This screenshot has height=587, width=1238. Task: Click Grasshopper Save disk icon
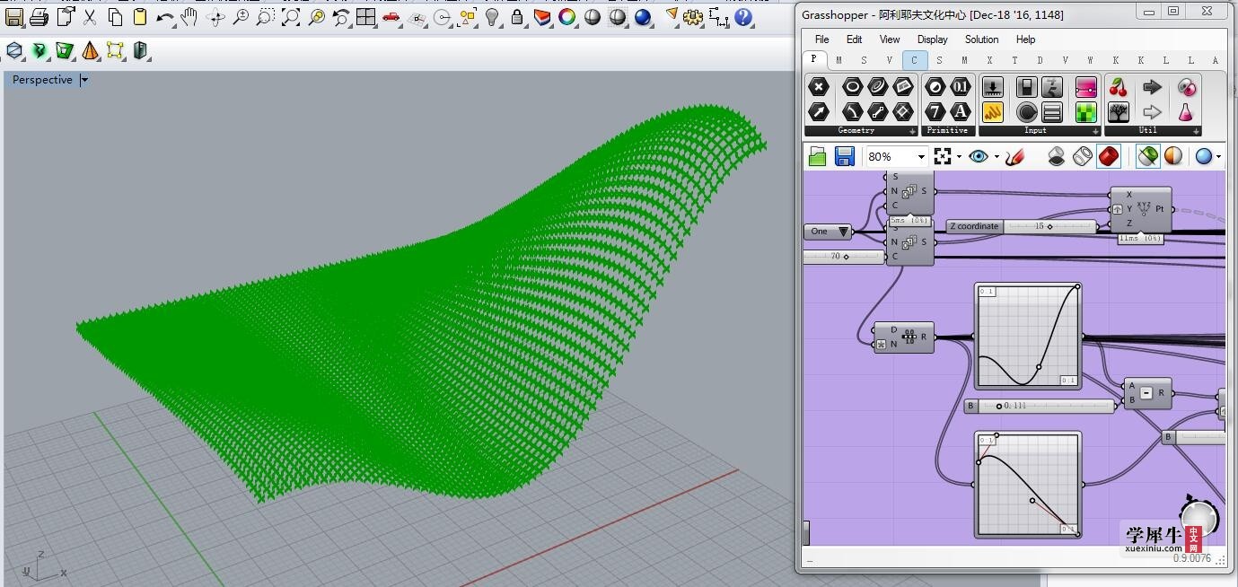[844, 156]
